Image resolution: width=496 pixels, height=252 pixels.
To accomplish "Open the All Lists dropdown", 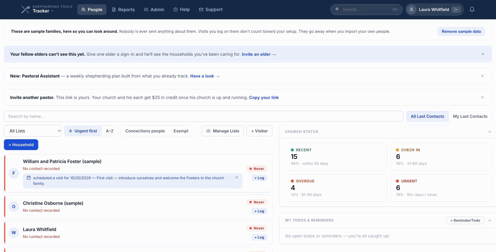I will coord(32,131).
